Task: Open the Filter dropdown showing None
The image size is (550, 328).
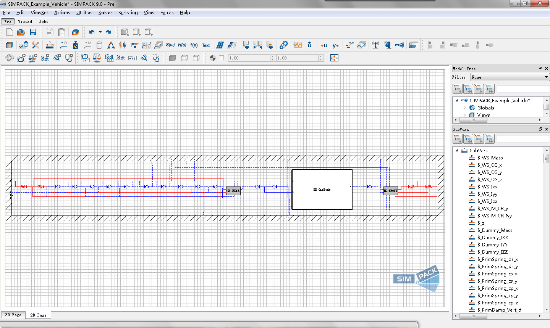Action: point(510,77)
